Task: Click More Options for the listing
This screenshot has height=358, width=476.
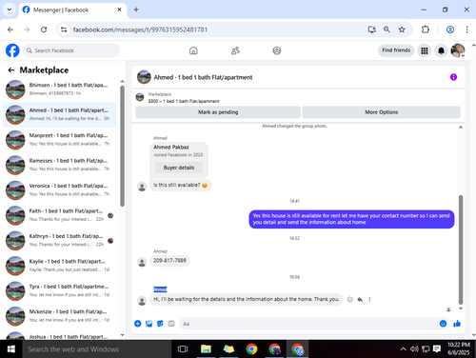Action: [381, 112]
